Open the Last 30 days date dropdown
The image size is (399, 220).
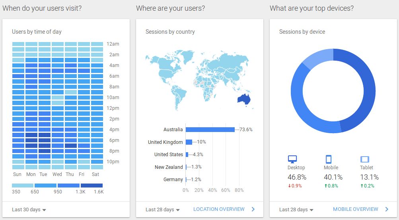(x=29, y=210)
